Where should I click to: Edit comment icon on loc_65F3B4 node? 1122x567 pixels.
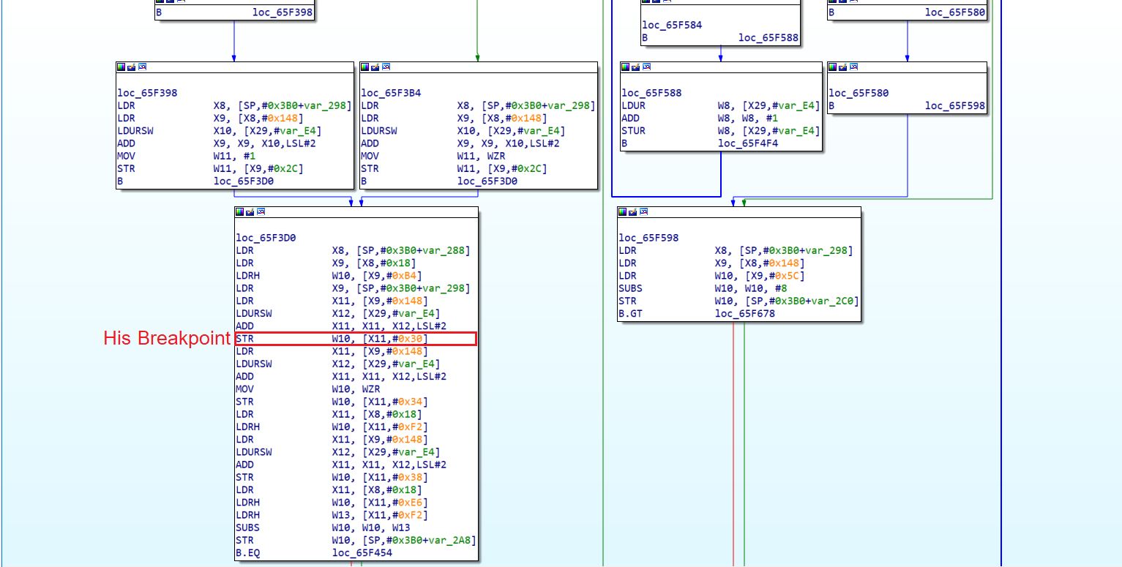click(x=375, y=67)
